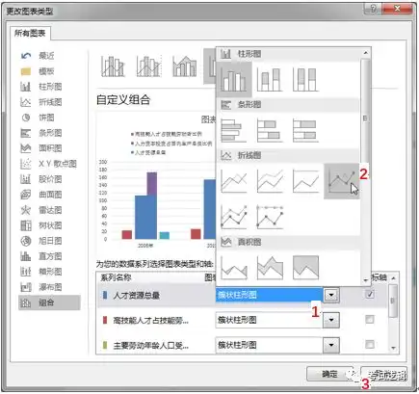This screenshot has width=419, height=394.
Task: Select 柱形图 in the chart type list
Action: (49, 87)
